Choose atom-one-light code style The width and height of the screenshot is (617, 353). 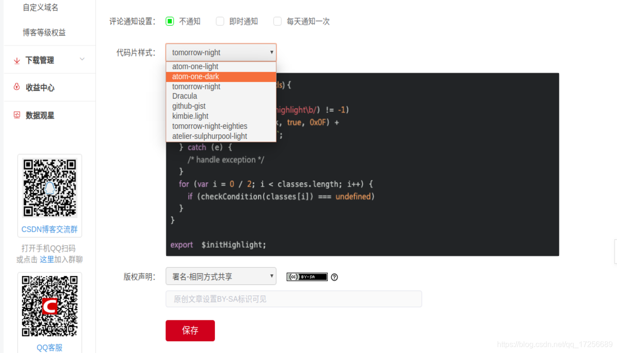point(221,66)
